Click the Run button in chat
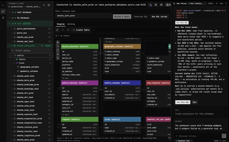The image size is (229, 142). click(x=195, y=102)
